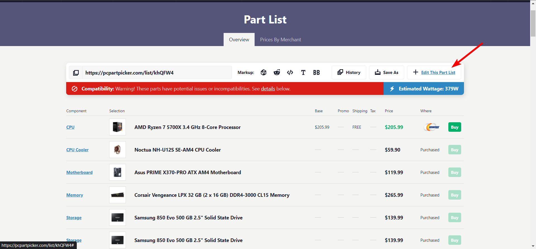The width and height of the screenshot is (536, 249).
Task: Click first Samsung 850 Evo 500 GB name
Action: coord(188,218)
